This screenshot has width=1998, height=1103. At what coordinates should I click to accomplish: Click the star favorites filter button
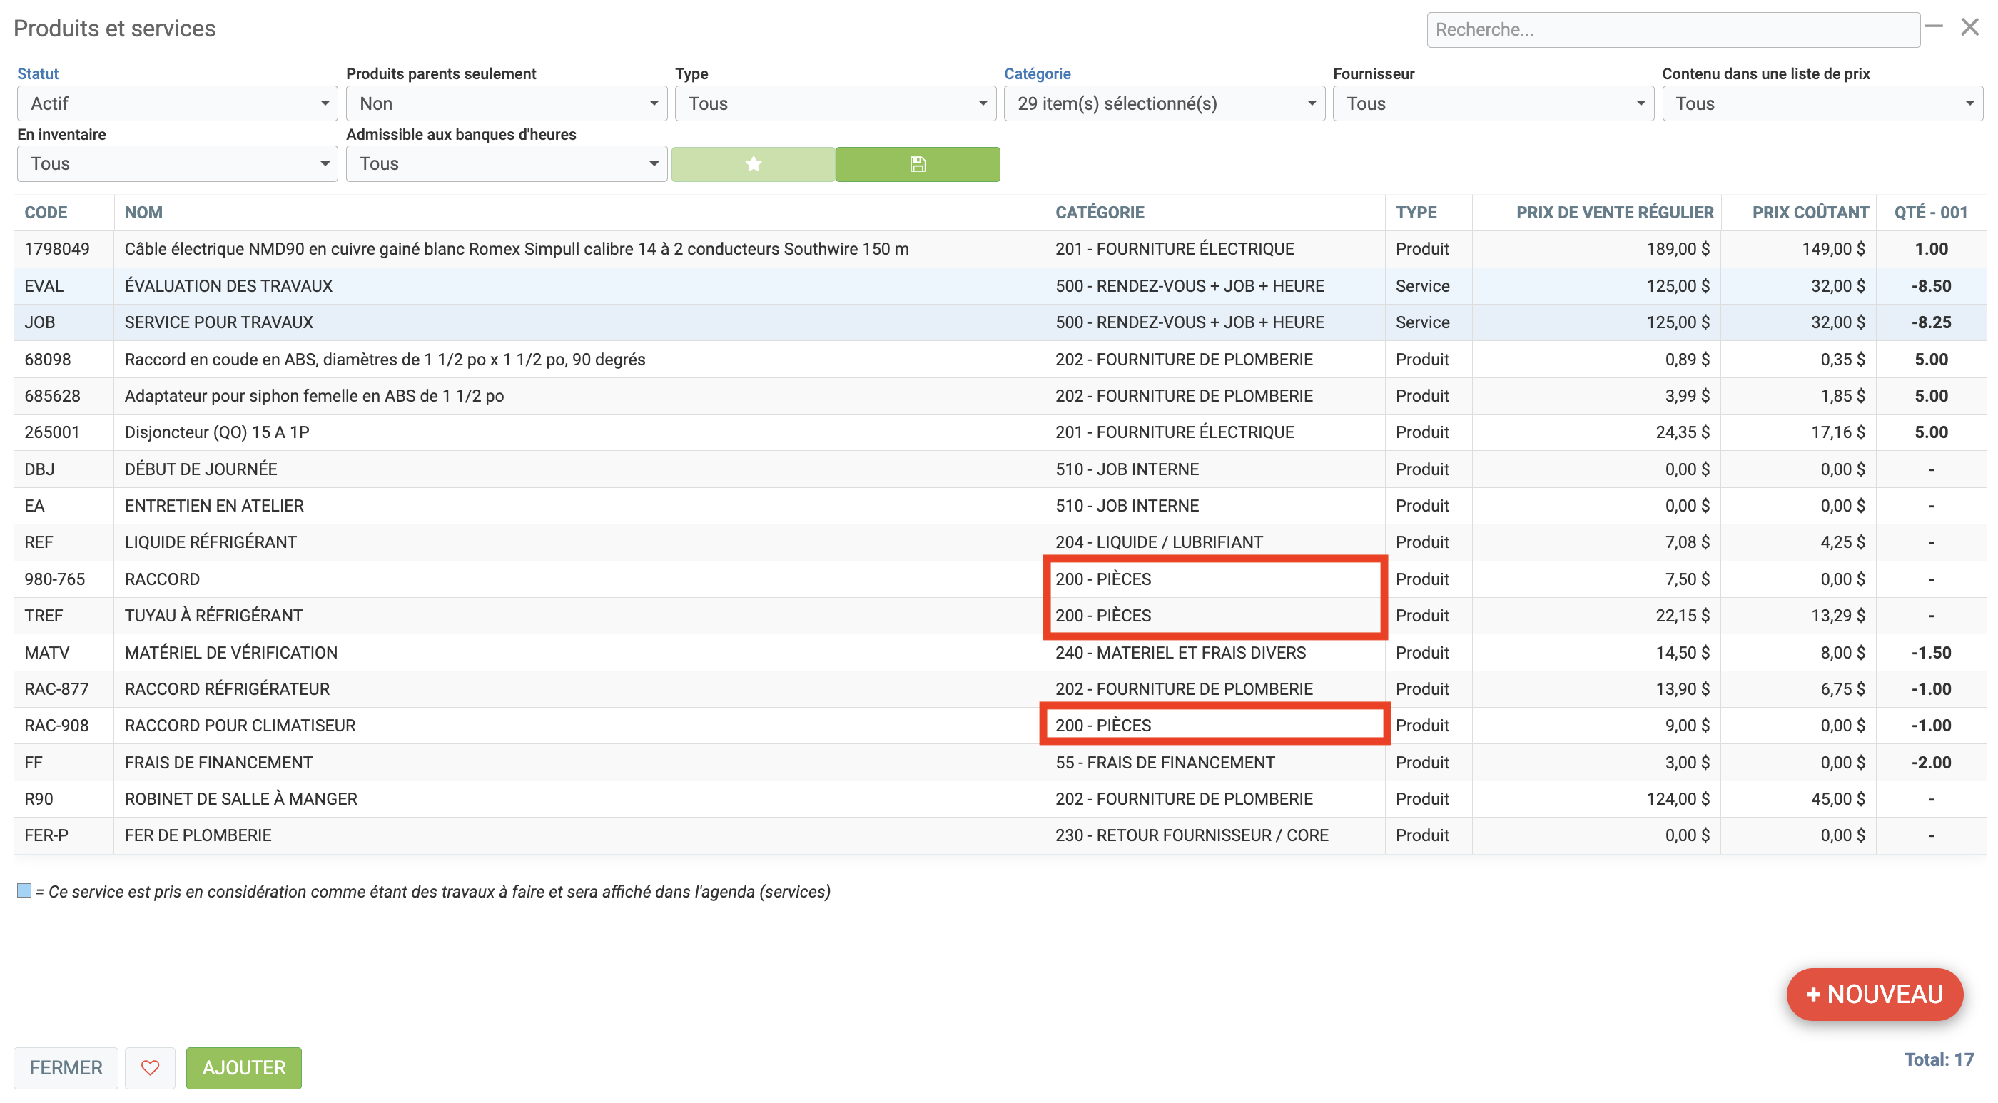(x=752, y=163)
